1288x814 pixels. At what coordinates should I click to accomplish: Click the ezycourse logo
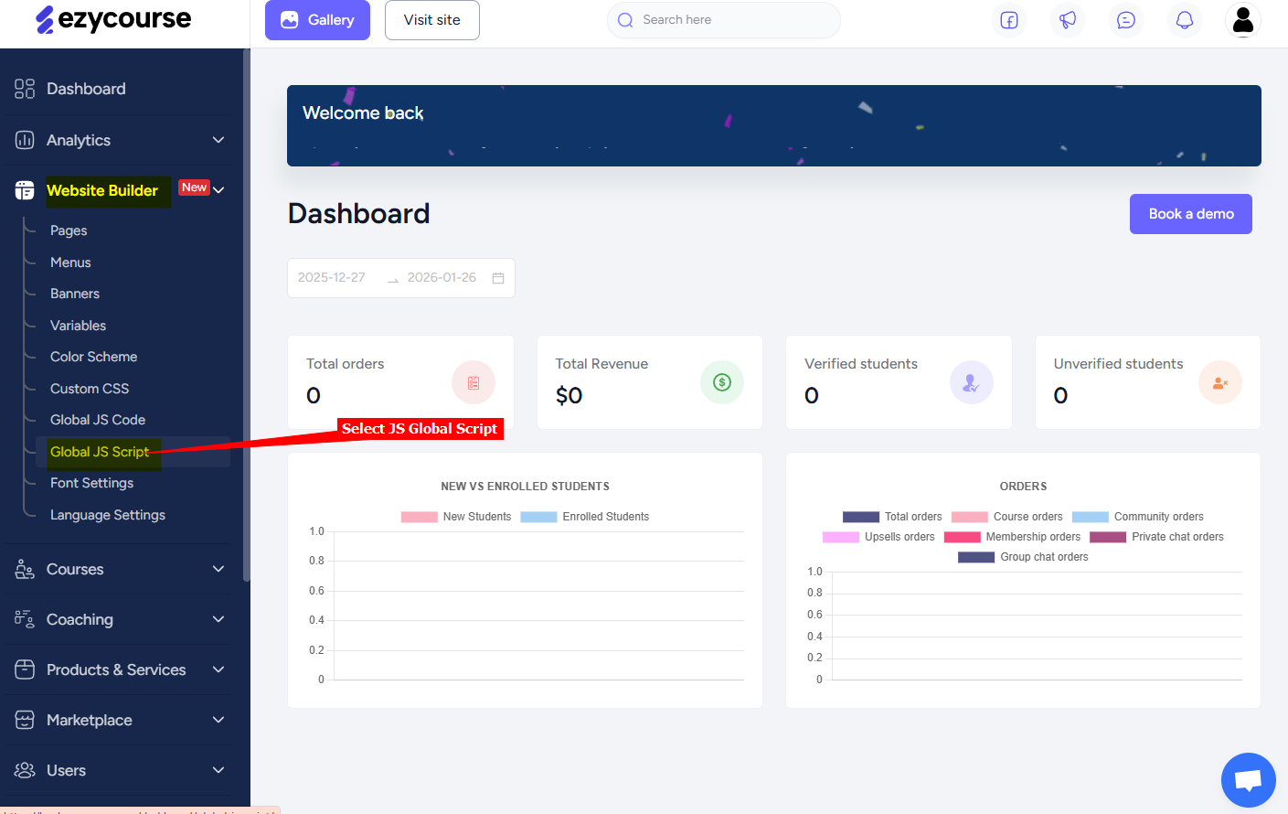pos(113,19)
